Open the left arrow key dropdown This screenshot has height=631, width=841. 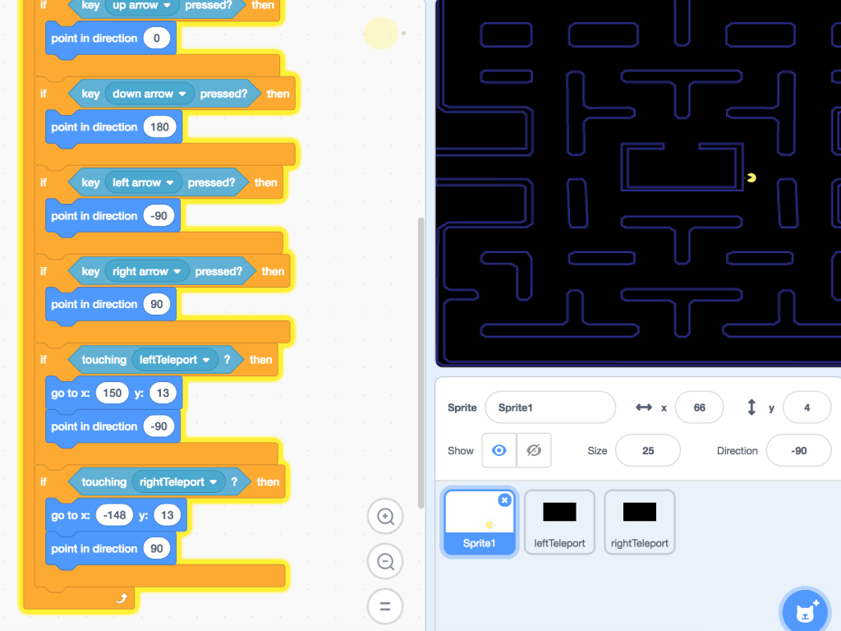tap(143, 182)
